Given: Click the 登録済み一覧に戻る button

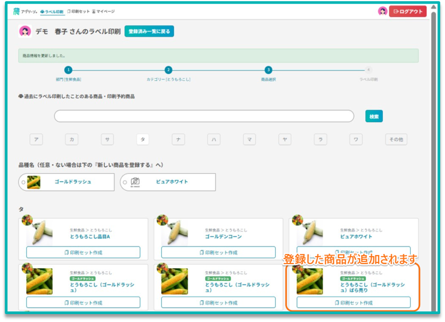Looking at the screenshot, I should click(149, 32).
